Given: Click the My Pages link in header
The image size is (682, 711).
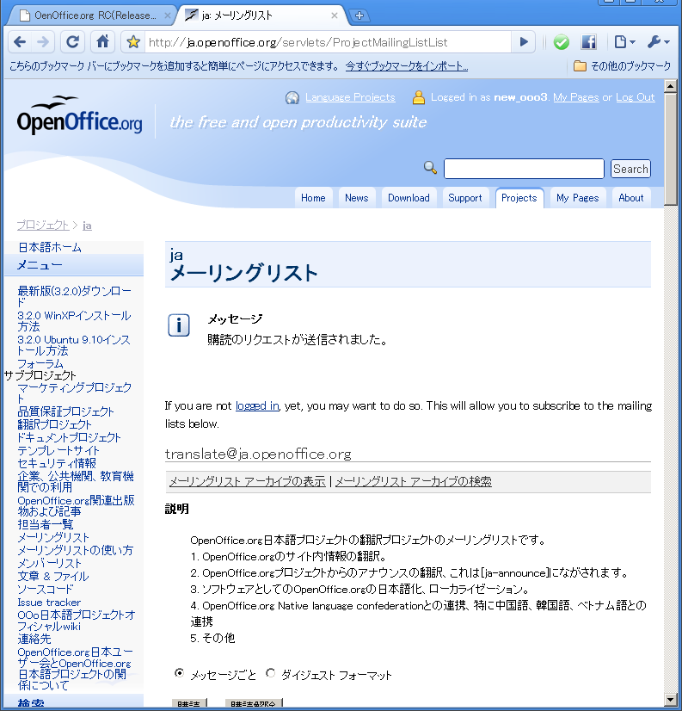Looking at the screenshot, I should [x=576, y=97].
